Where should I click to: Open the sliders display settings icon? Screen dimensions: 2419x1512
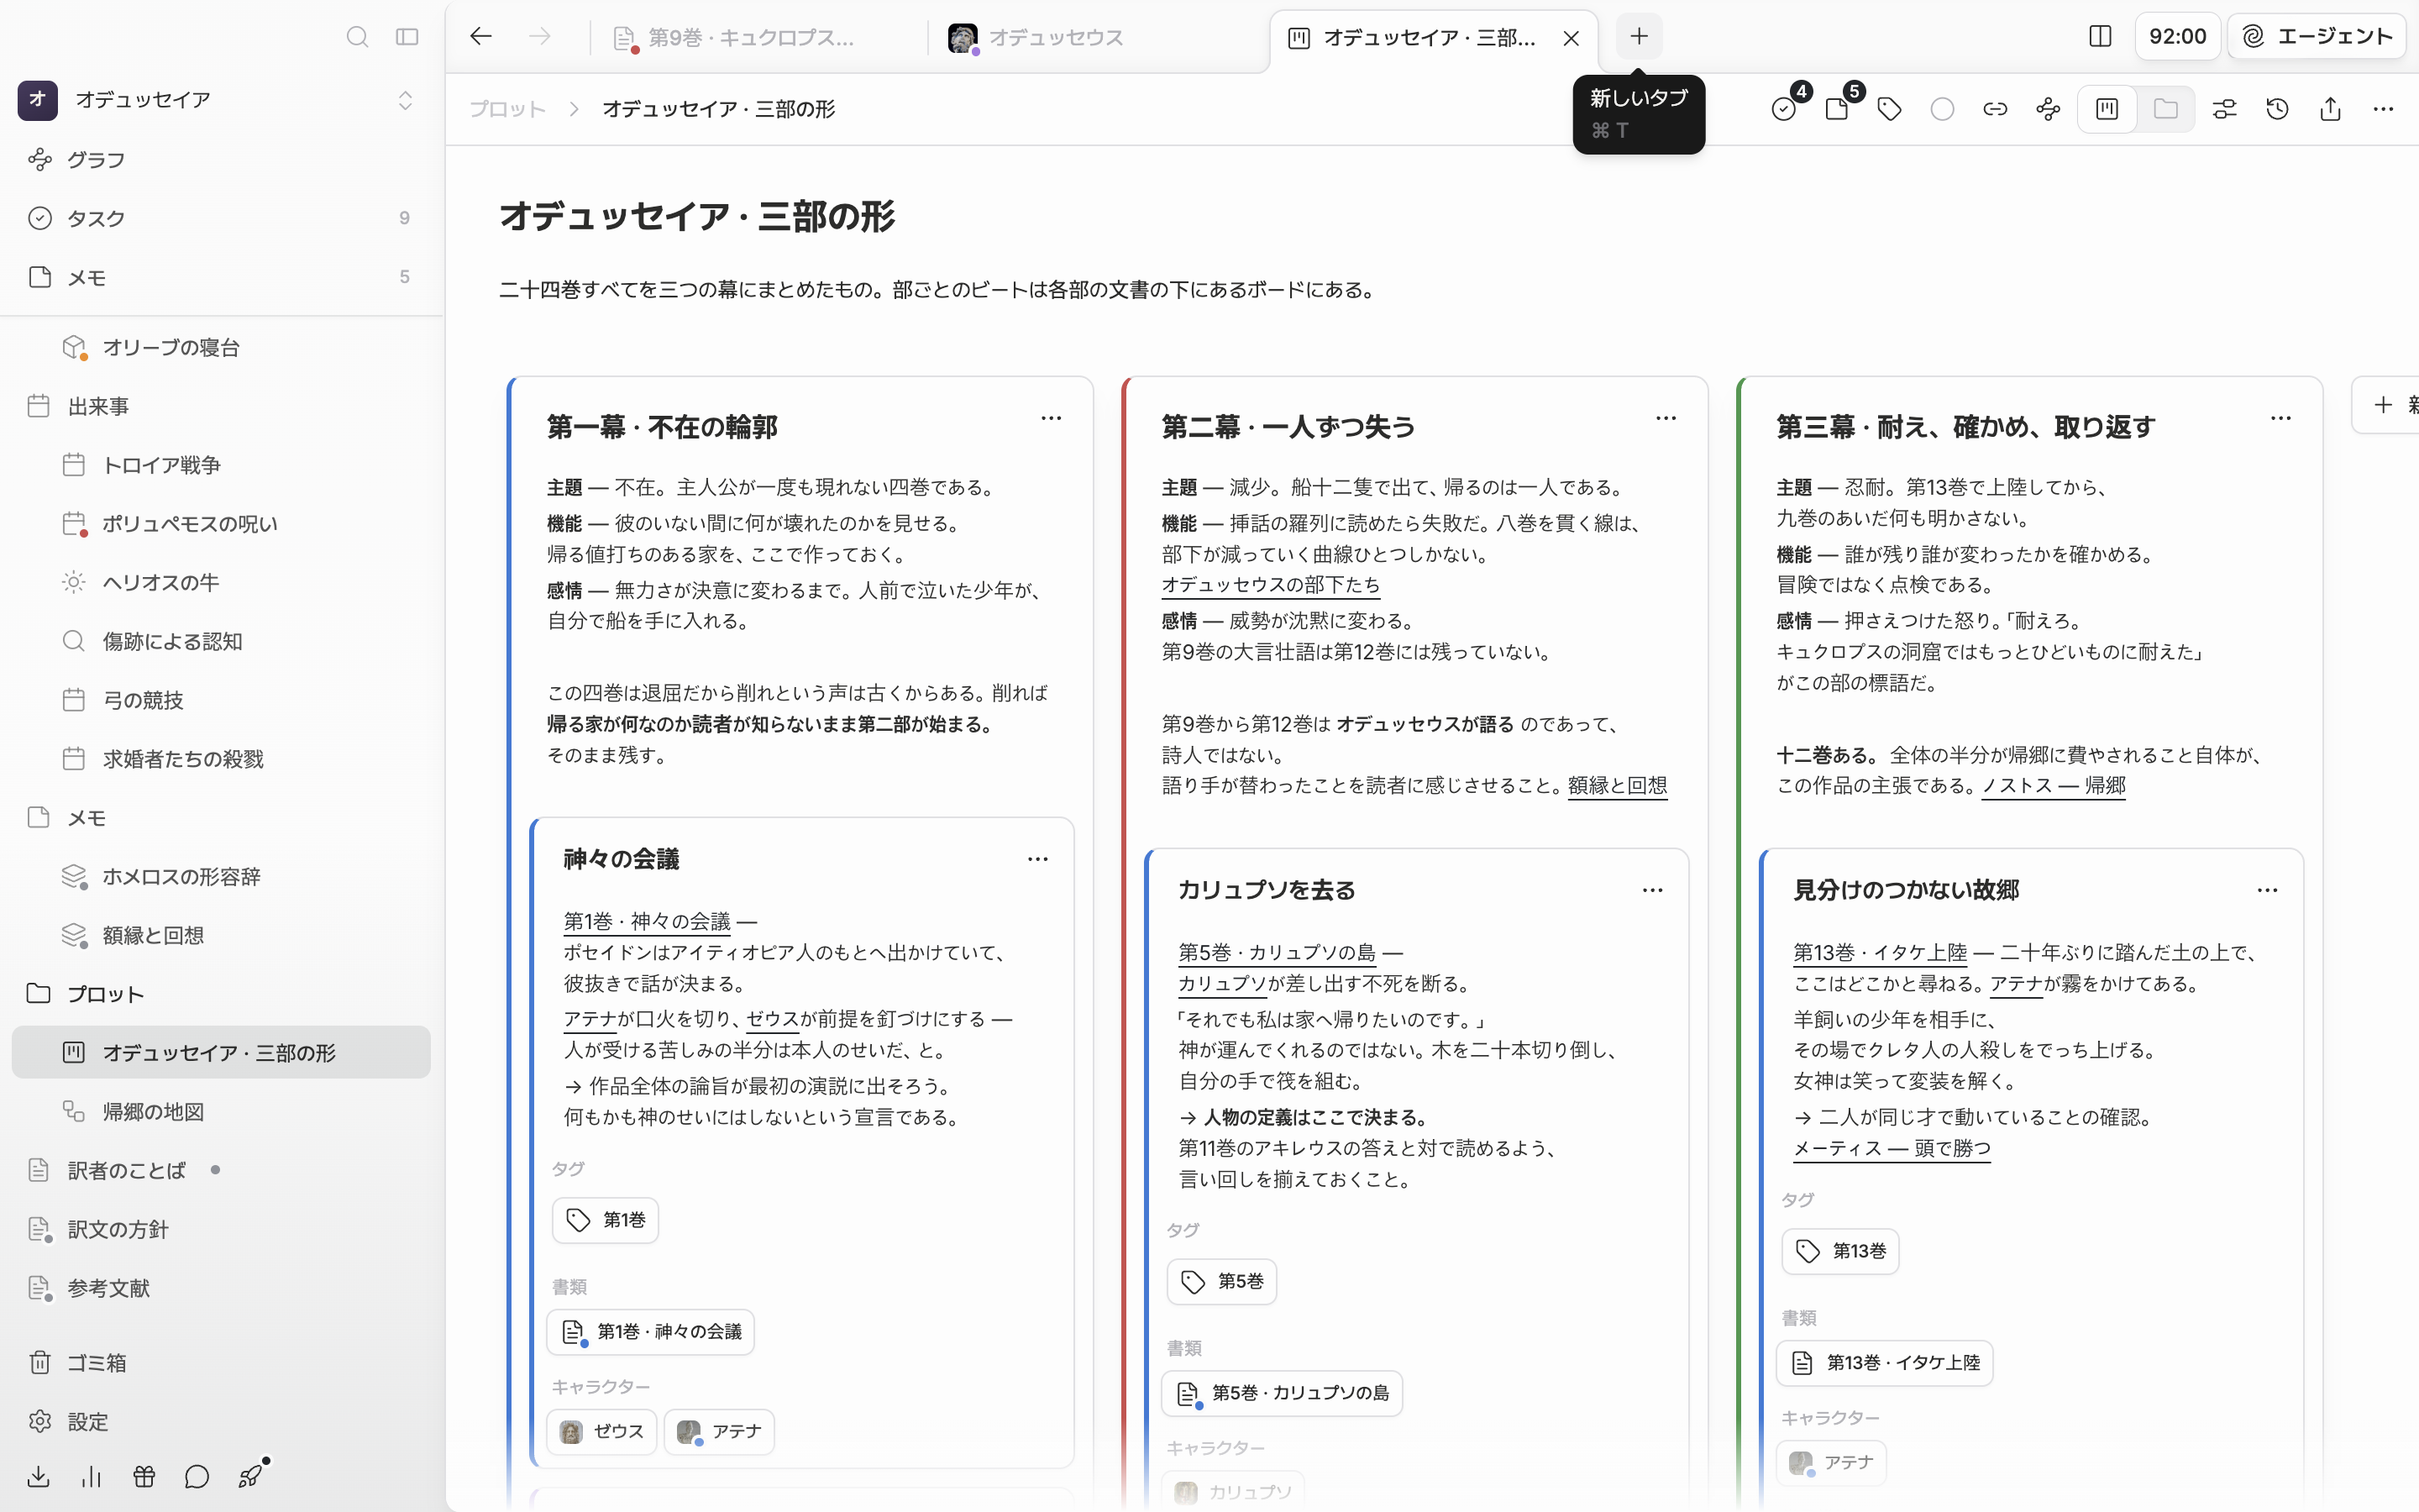coord(2224,109)
